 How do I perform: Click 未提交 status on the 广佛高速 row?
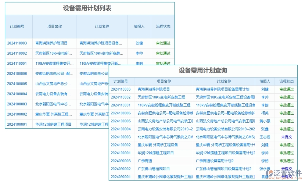point(286,161)
